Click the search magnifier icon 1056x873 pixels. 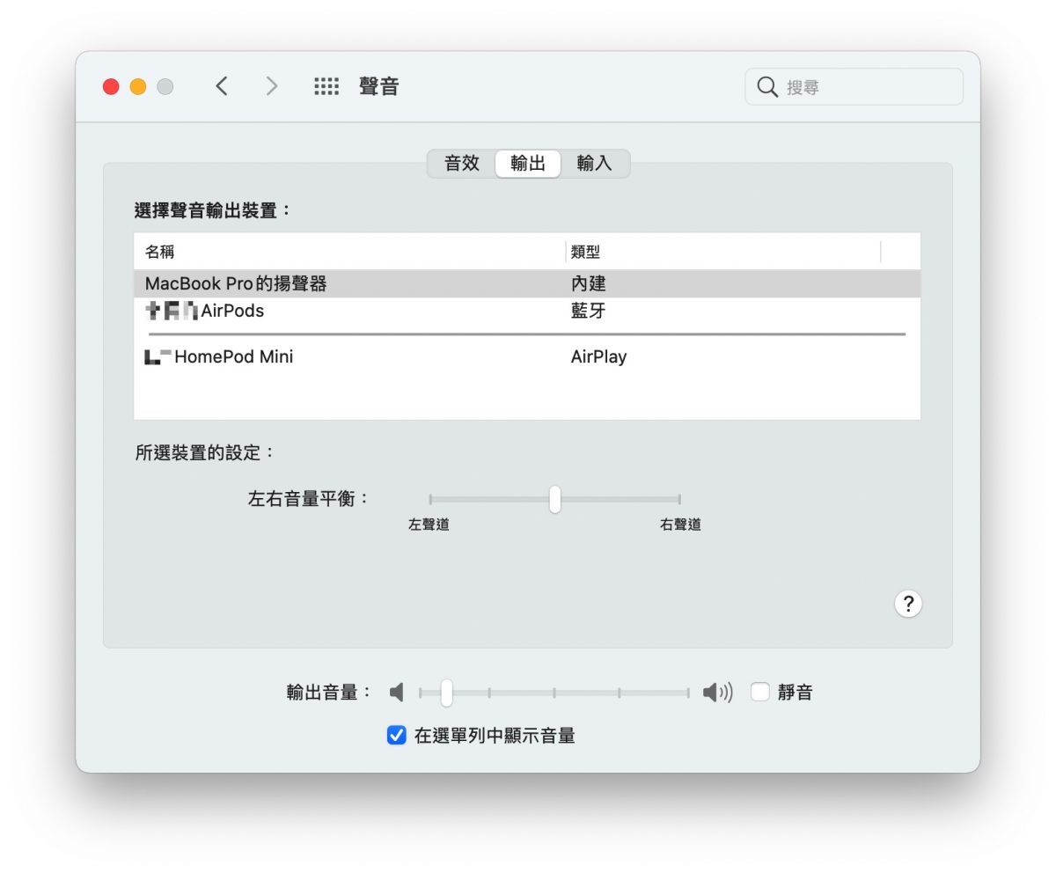point(767,86)
